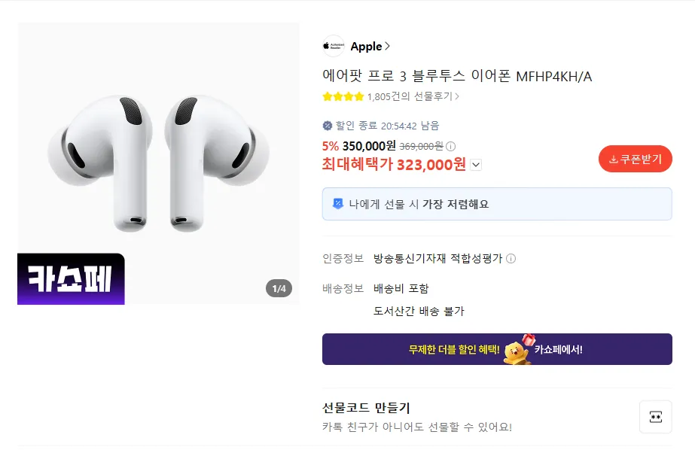The image size is (695, 450).
Task: Click the yellow star rating icons
Action: pos(343,96)
